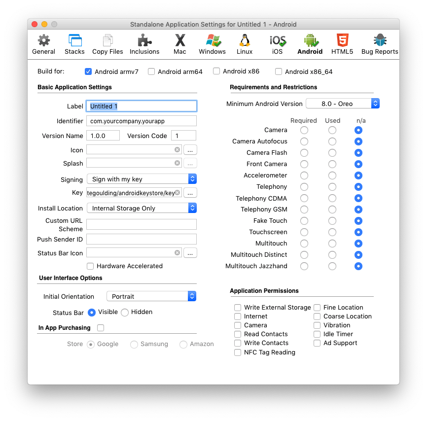Check the Write Contacts permission
This screenshot has width=427, height=421.
[x=238, y=343]
